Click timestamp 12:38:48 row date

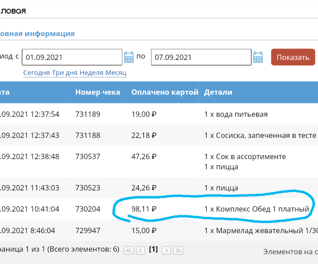[45, 156]
